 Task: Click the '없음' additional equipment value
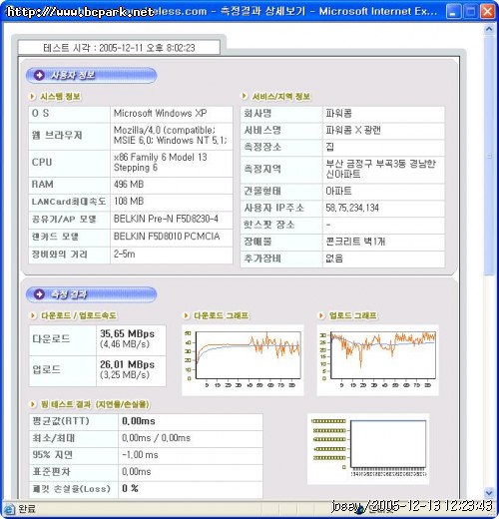pos(334,259)
